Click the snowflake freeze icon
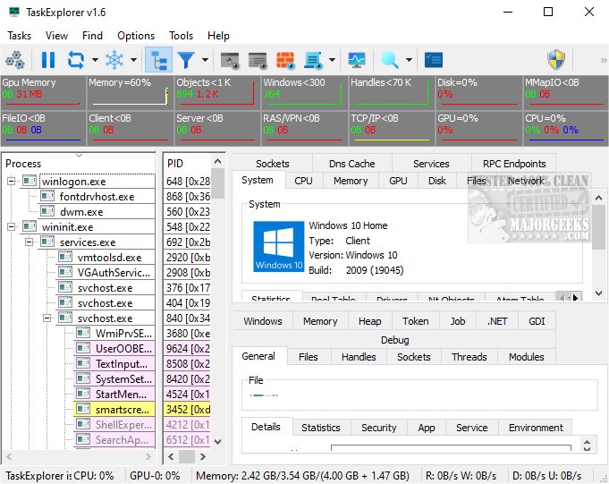This screenshot has width=609, height=484. [x=115, y=61]
